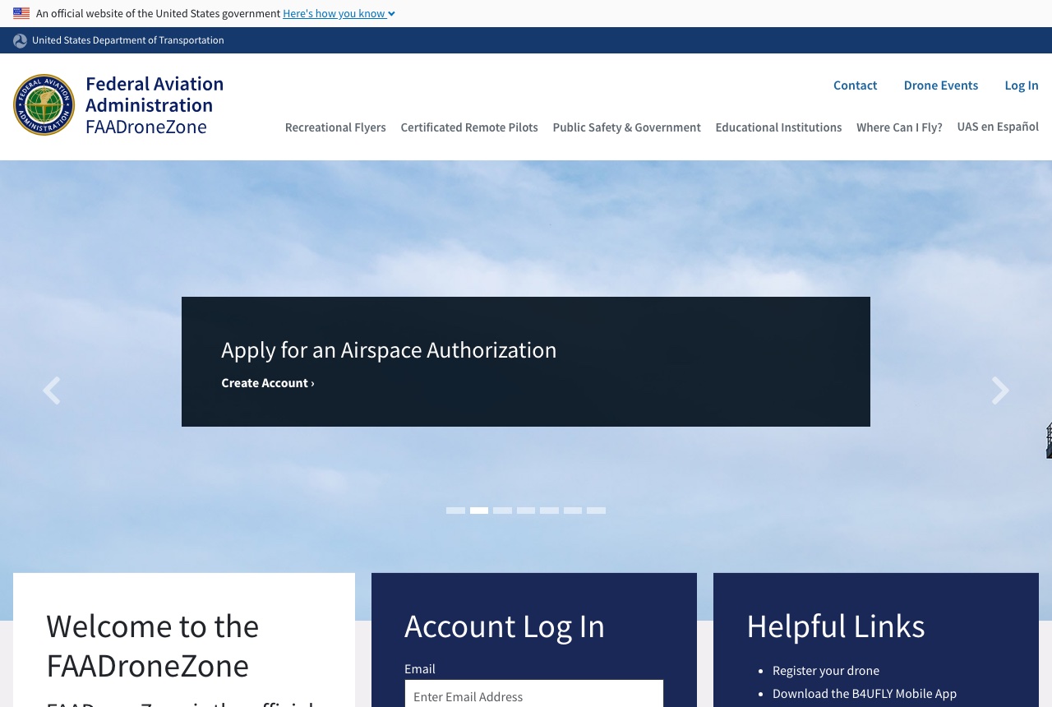Open the Register your drone link
Image resolution: width=1052 pixels, height=707 pixels.
click(825, 671)
